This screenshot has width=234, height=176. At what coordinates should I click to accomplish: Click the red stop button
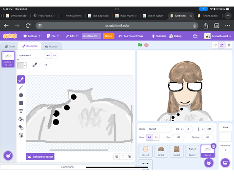click(x=146, y=45)
